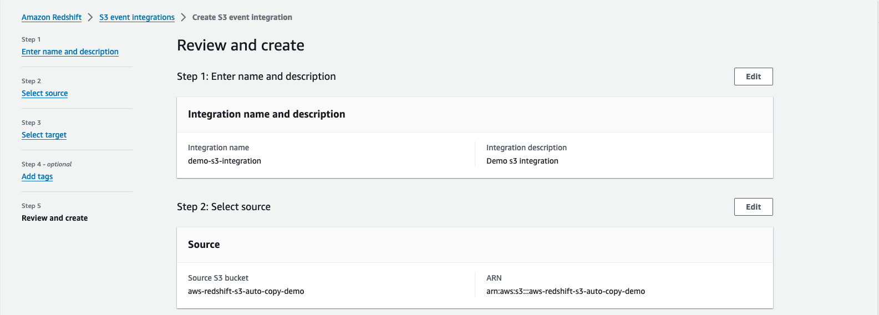Click the Demo s3 integration description value
Image resolution: width=879 pixels, height=315 pixels.
[522, 161]
